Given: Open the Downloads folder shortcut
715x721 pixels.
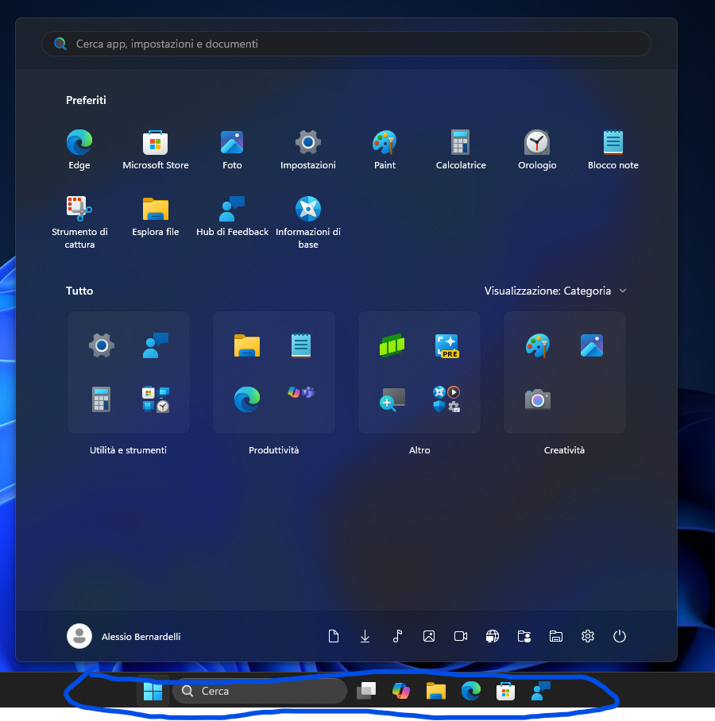Looking at the screenshot, I should point(365,636).
